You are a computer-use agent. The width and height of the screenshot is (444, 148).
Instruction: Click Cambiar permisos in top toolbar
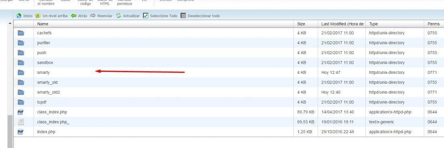tap(125, 2)
